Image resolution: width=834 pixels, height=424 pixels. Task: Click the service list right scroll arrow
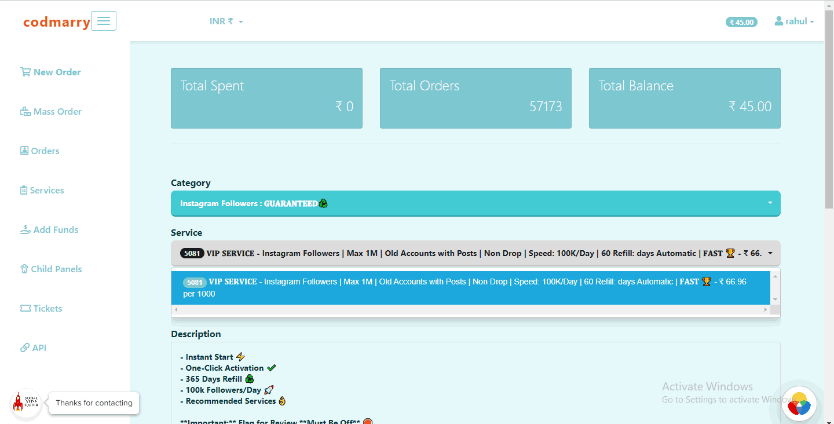[766, 310]
